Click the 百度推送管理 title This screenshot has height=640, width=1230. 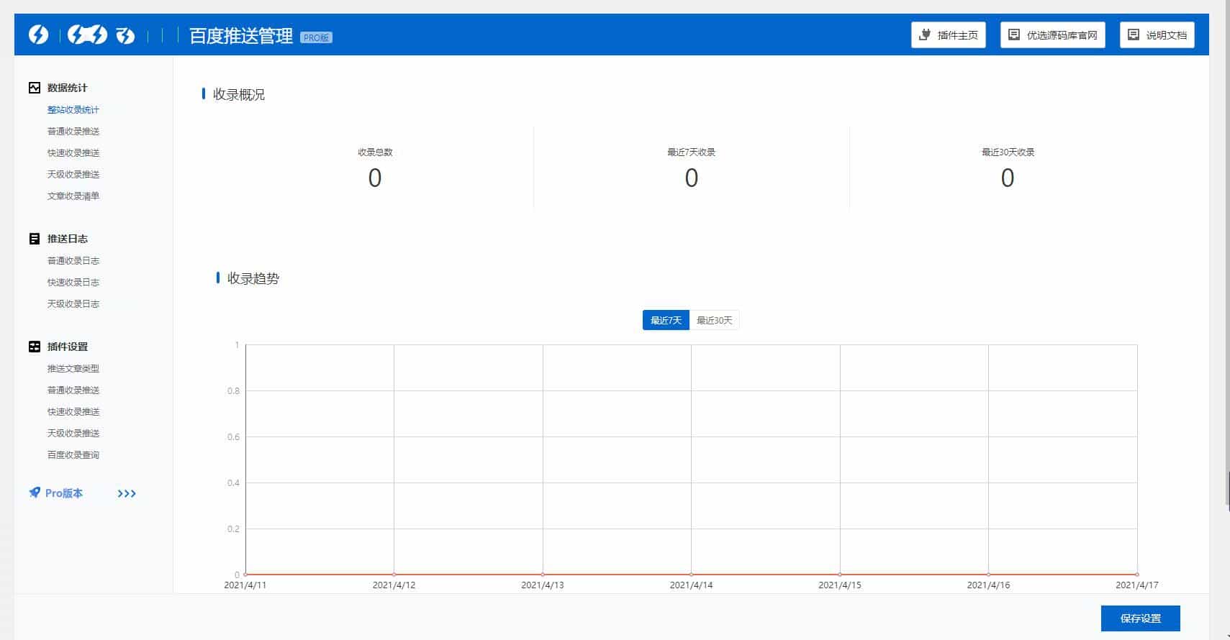(x=241, y=36)
